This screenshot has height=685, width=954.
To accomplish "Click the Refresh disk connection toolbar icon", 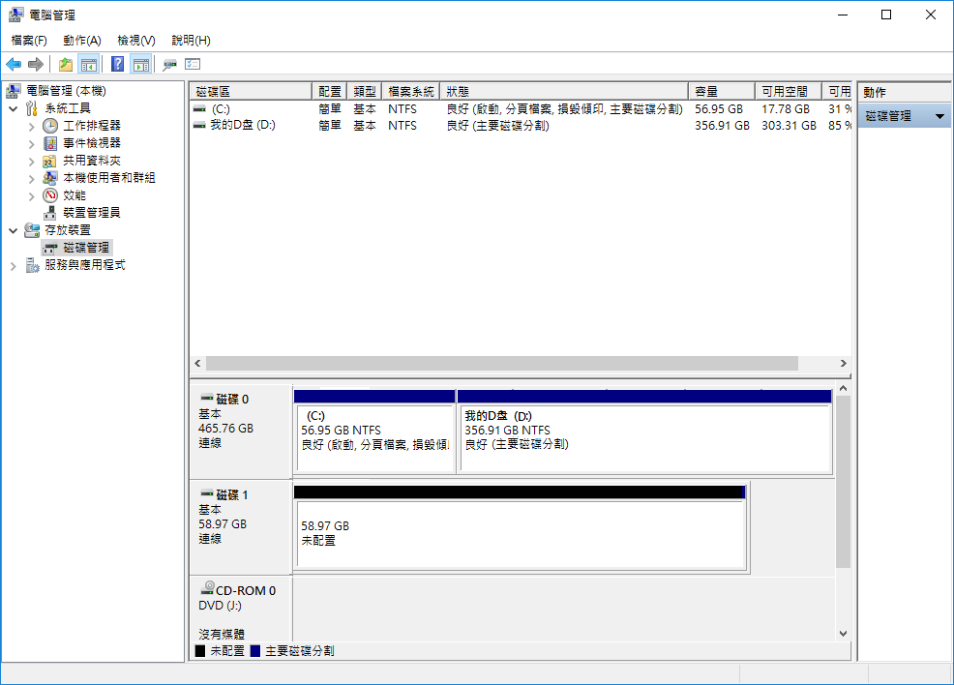I will tap(169, 64).
